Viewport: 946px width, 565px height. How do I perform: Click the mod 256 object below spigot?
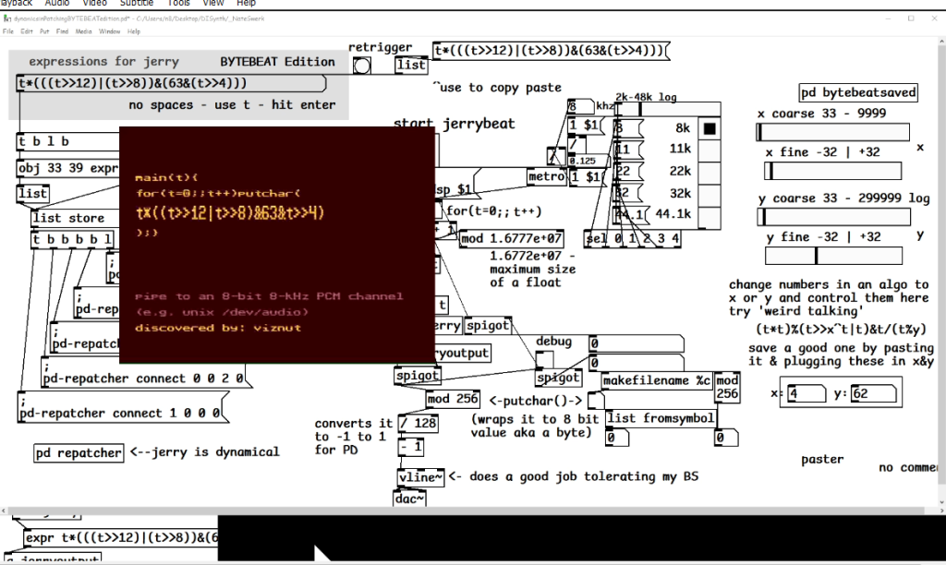(x=453, y=399)
